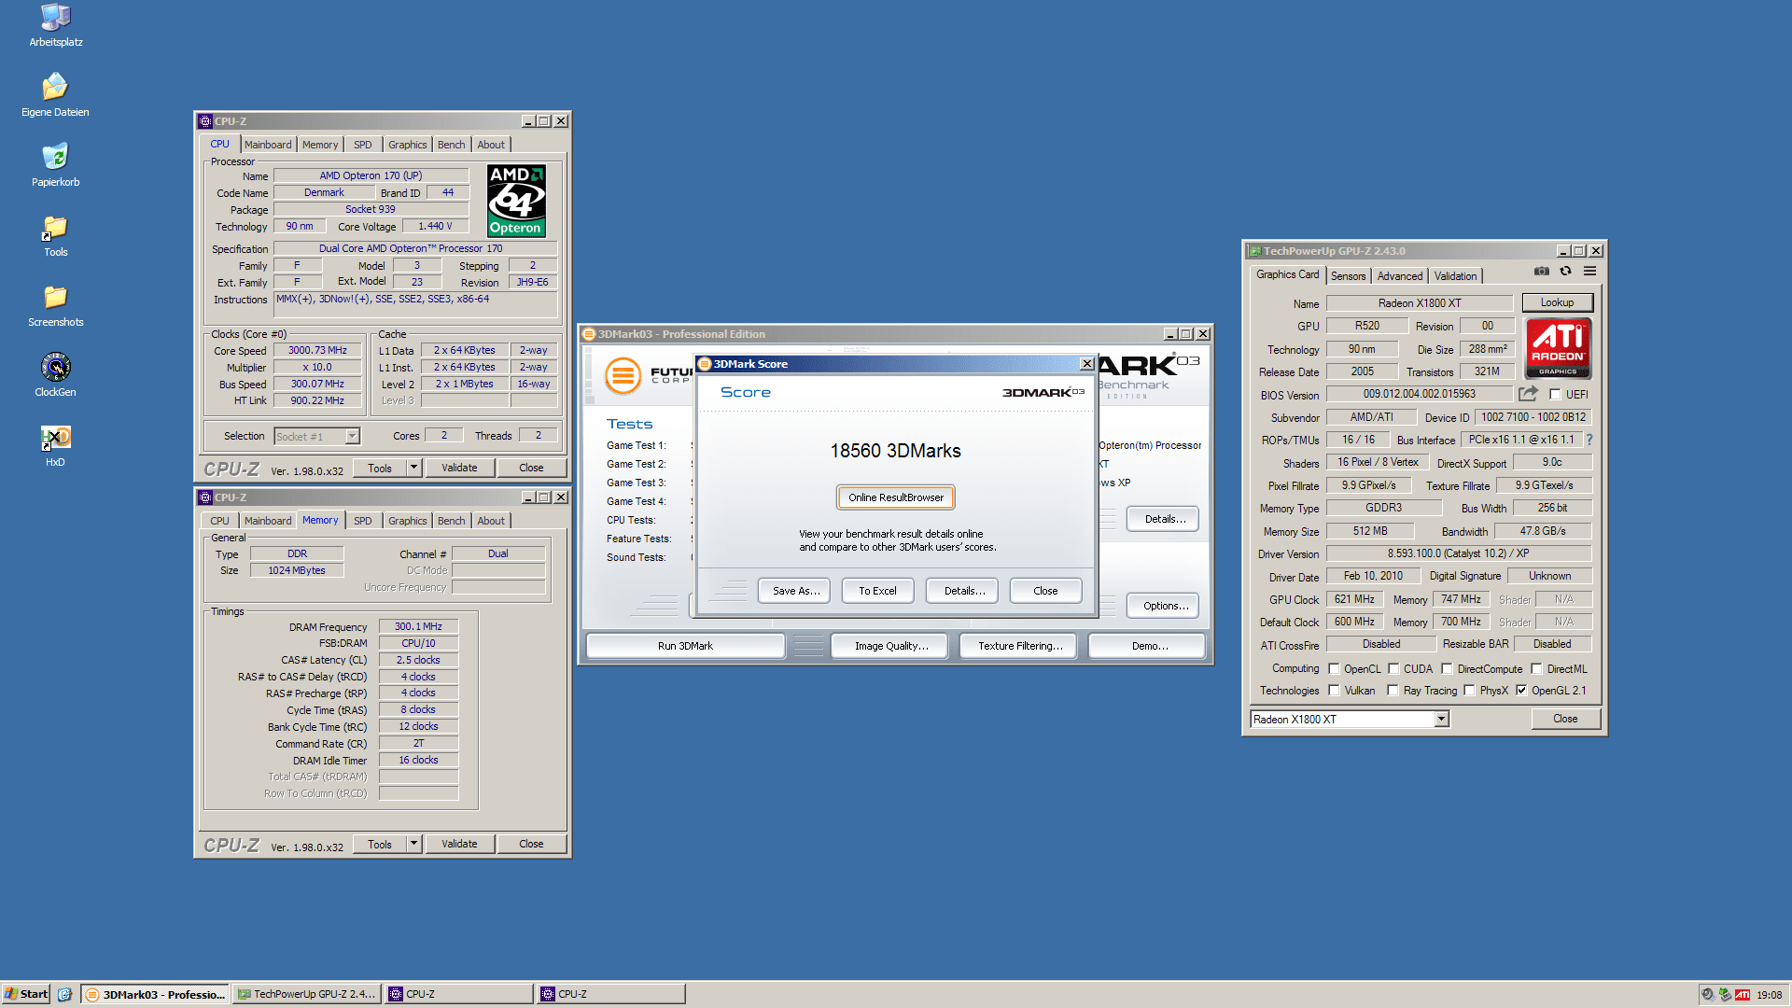Image resolution: width=1792 pixels, height=1008 pixels.
Task: Toggle the PhysX checkbox
Action: click(x=1469, y=690)
